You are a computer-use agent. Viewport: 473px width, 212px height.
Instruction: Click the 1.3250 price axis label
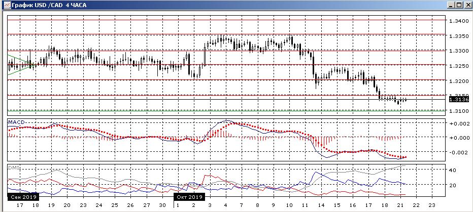pyautogui.click(x=459, y=66)
